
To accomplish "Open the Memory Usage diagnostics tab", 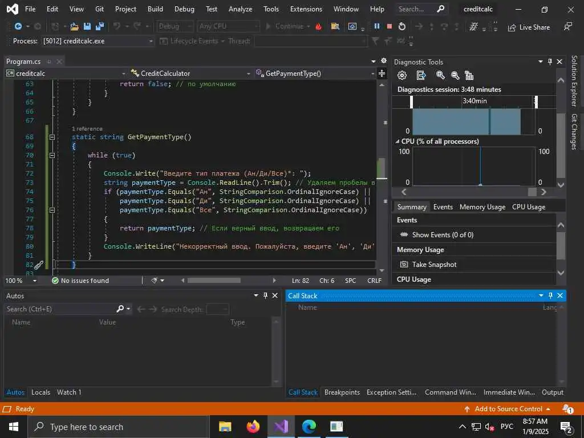I will click(x=482, y=206).
